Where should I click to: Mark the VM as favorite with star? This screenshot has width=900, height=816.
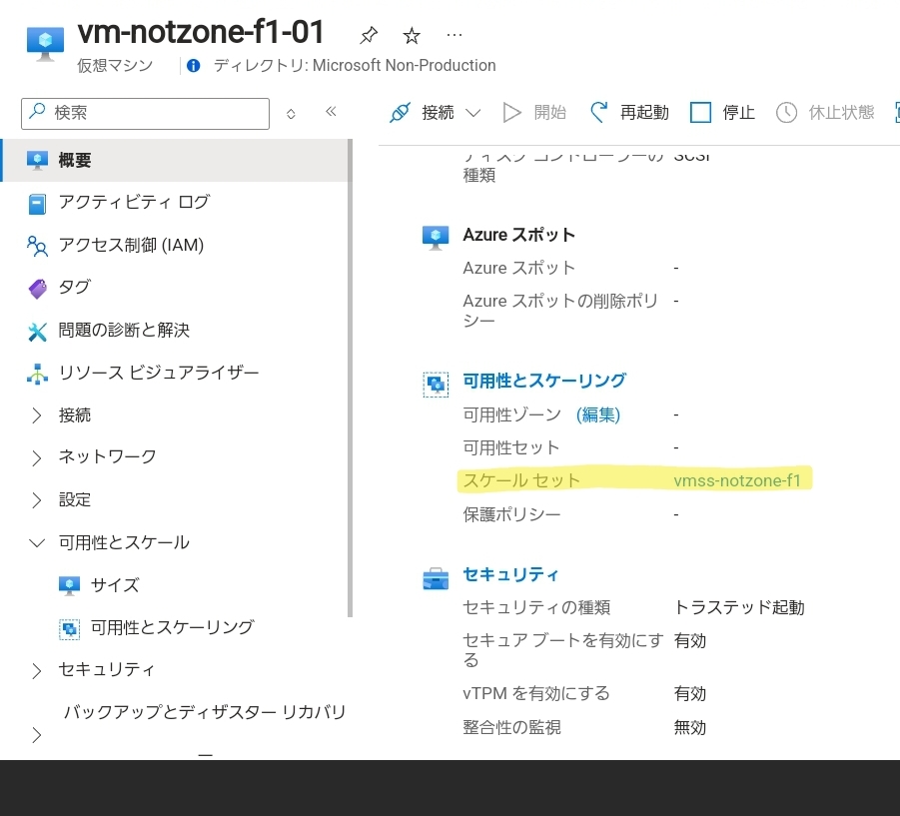(x=412, y=36)
